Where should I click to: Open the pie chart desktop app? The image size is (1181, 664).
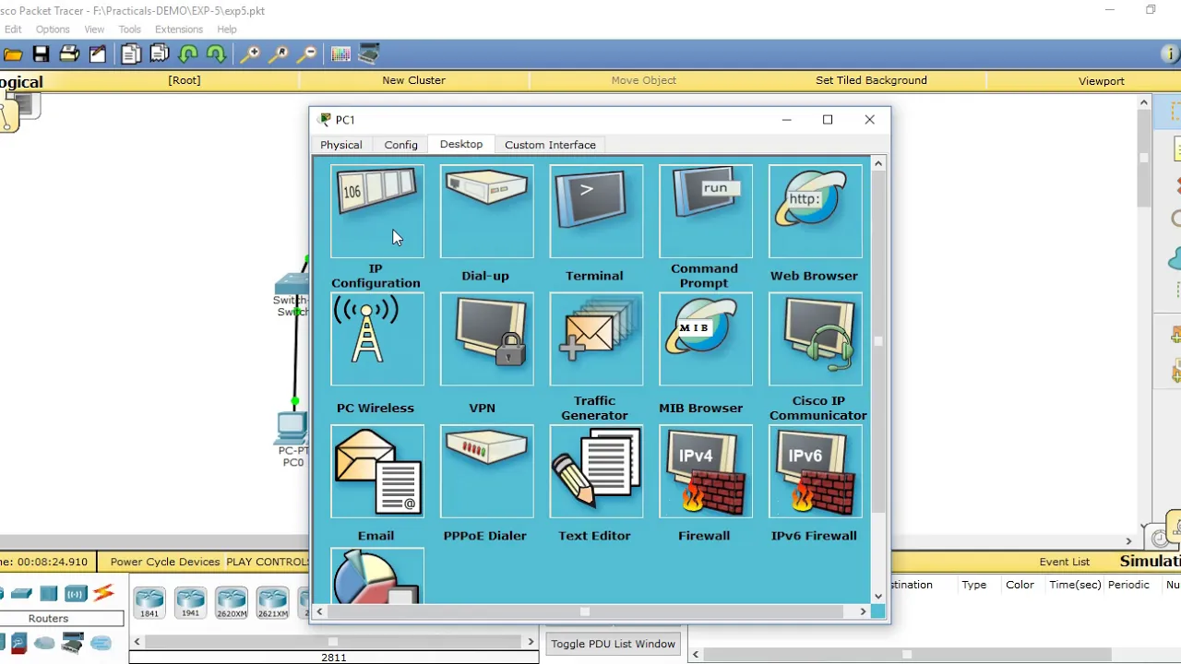pyautogui.click(x=377, y=576)
